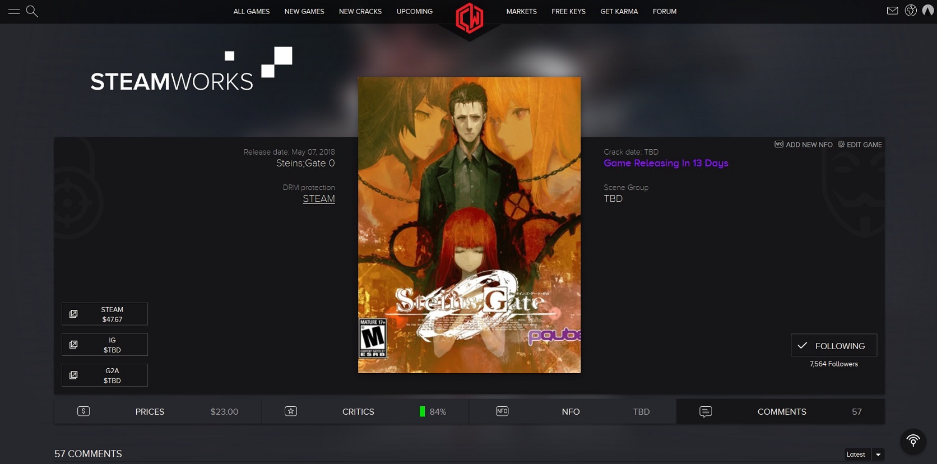Viewport: 937px width, 464px height.
Task: Switch to the Comments tab
Action: (x=781, y=411)
